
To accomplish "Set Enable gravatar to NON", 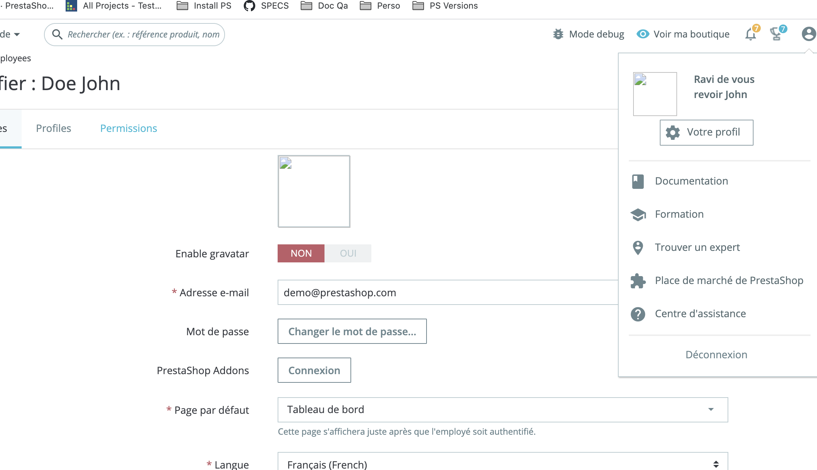I will (x=301, y=253).
